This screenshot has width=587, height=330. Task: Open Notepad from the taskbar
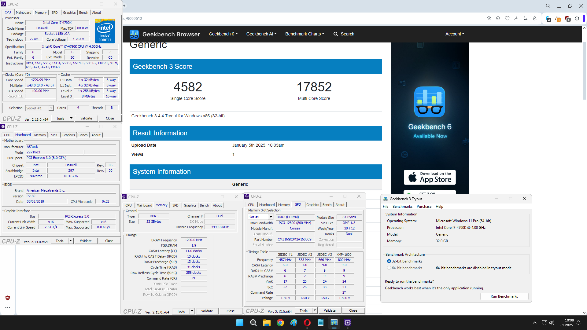click(321, 323)
